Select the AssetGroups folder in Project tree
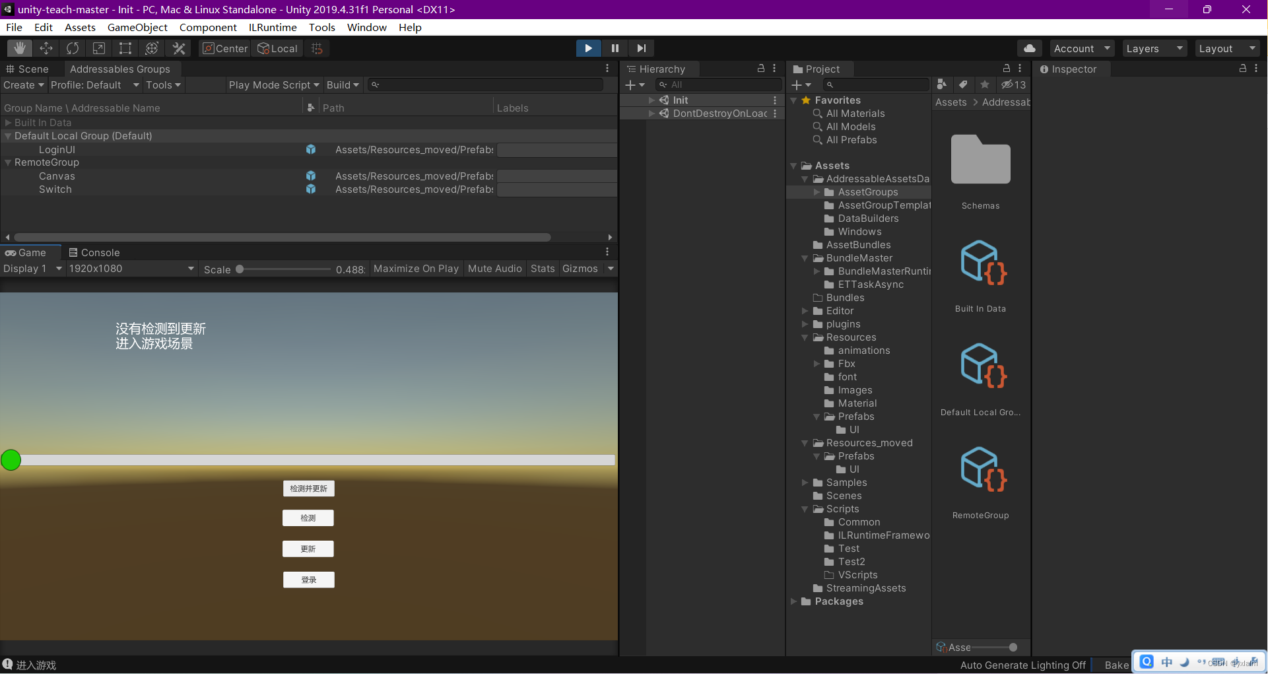 pyautogui.click(x=867, y=192)
